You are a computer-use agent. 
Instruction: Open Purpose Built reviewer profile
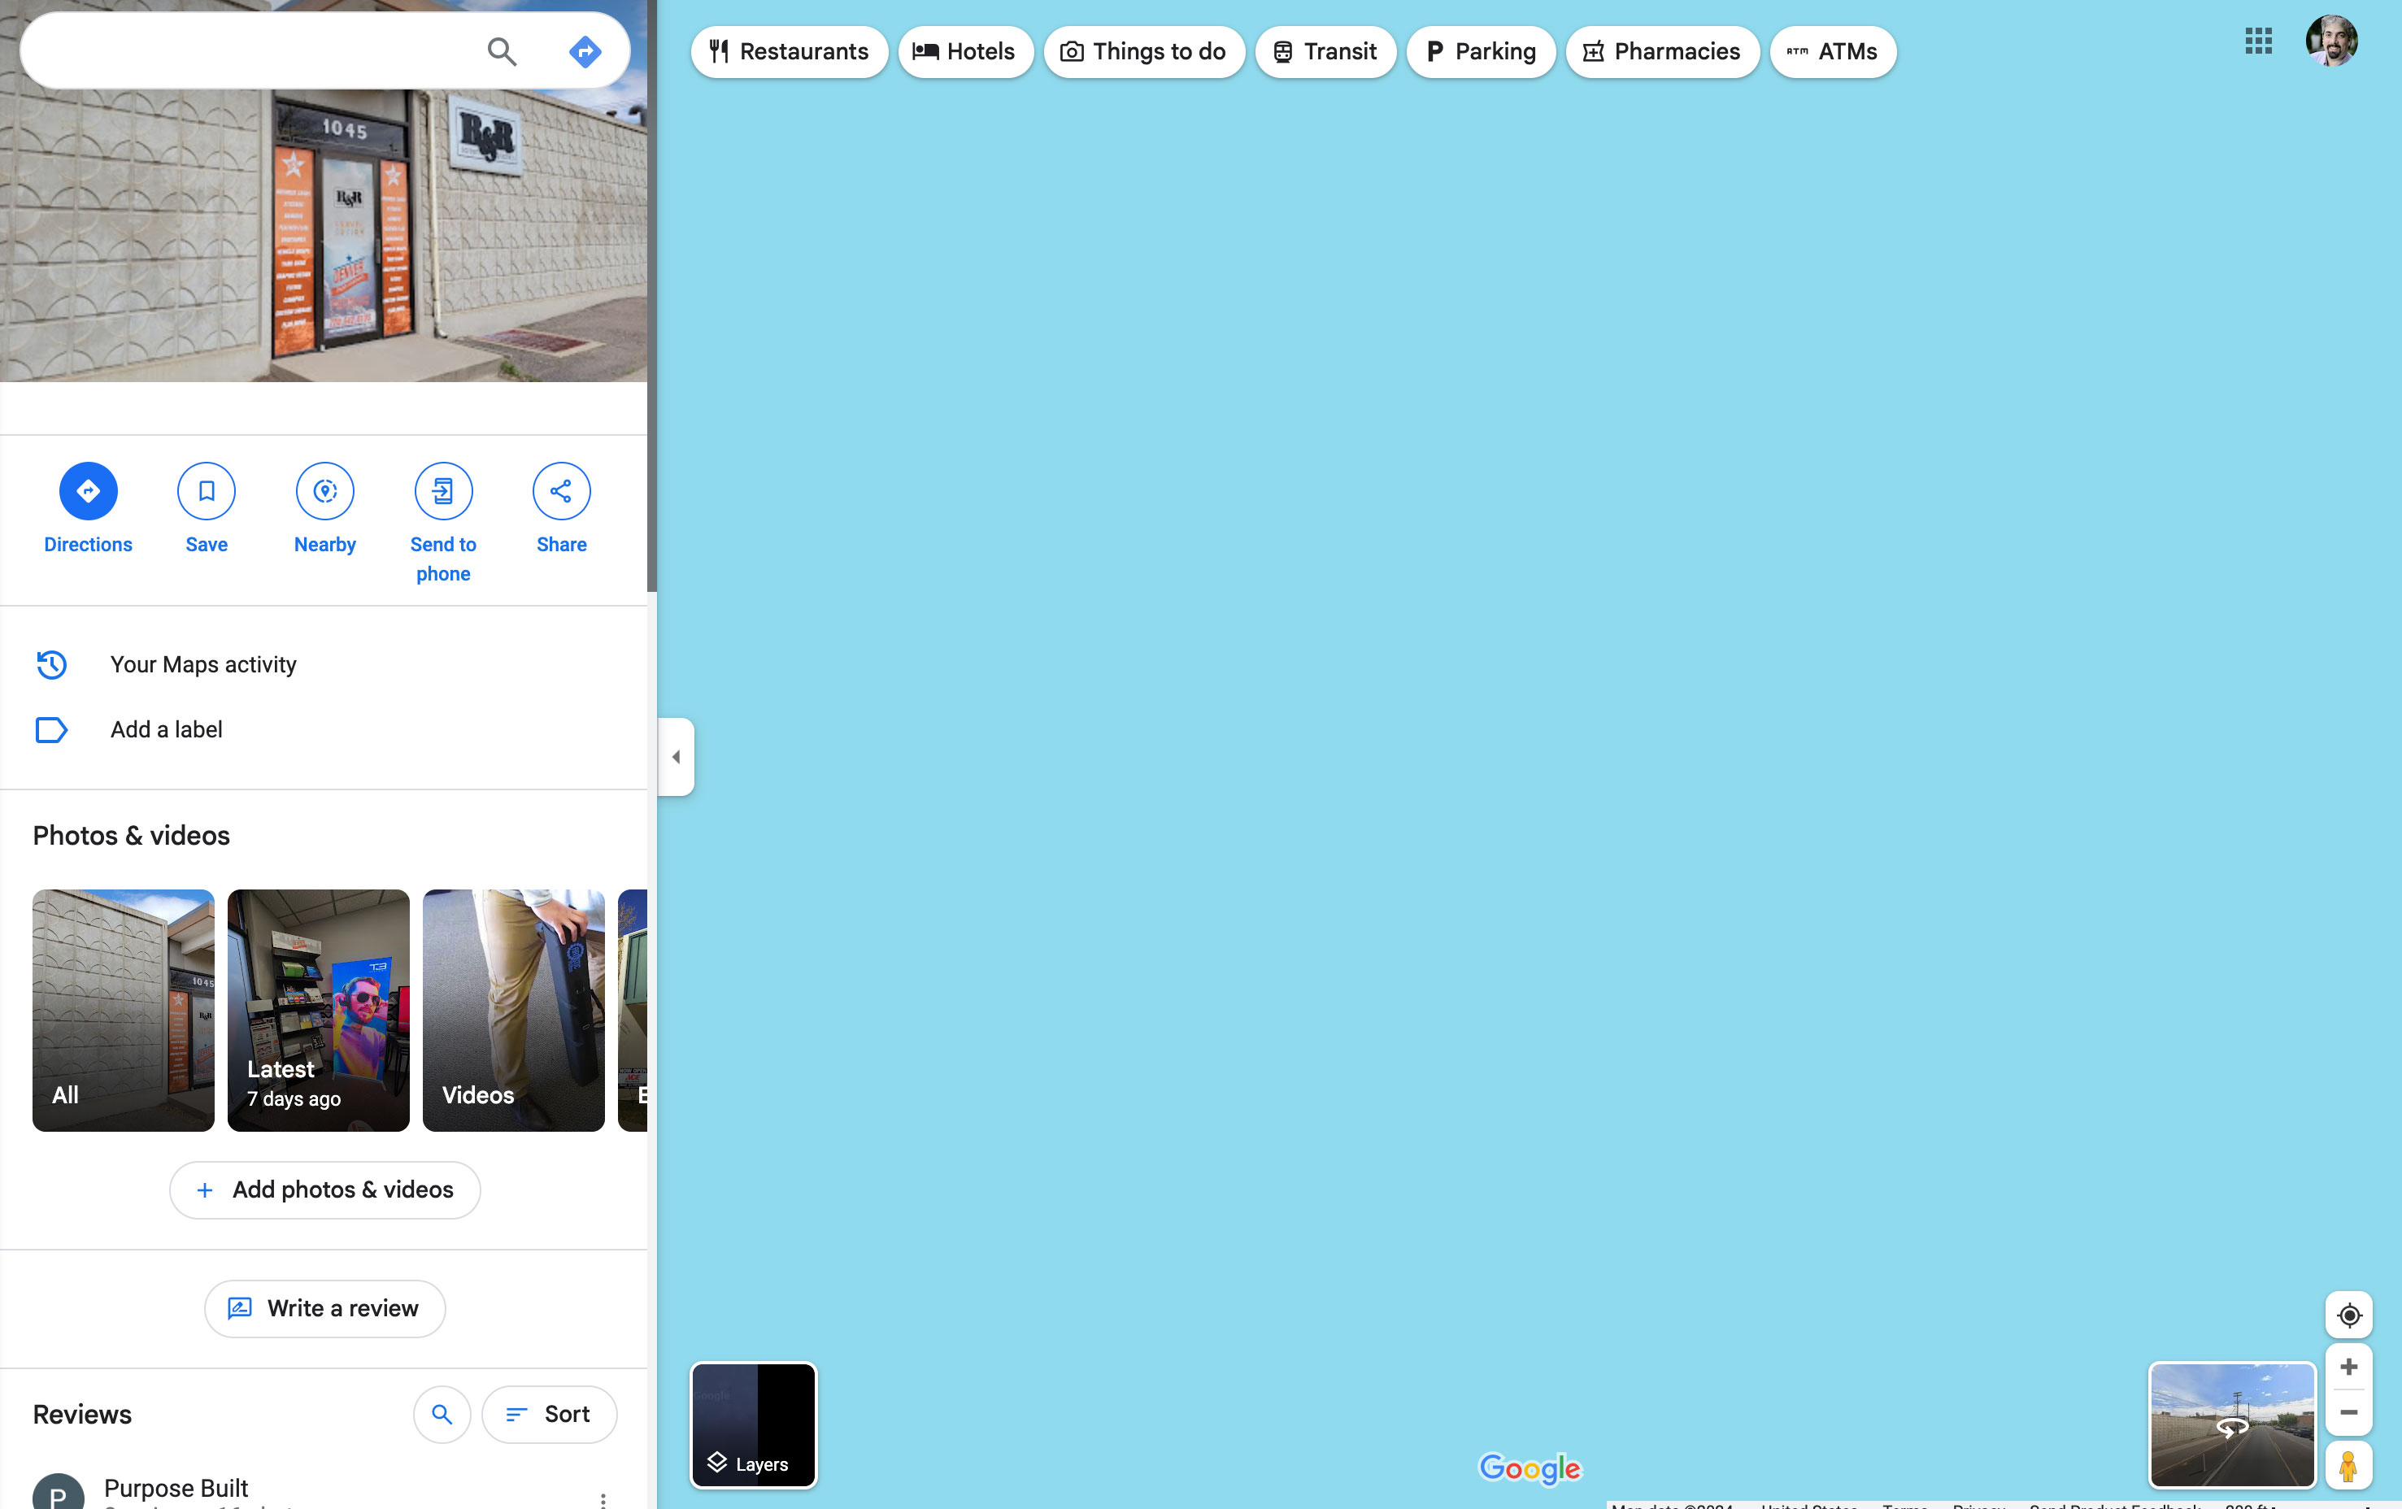pyautogui.click(x=176, y=1488)
